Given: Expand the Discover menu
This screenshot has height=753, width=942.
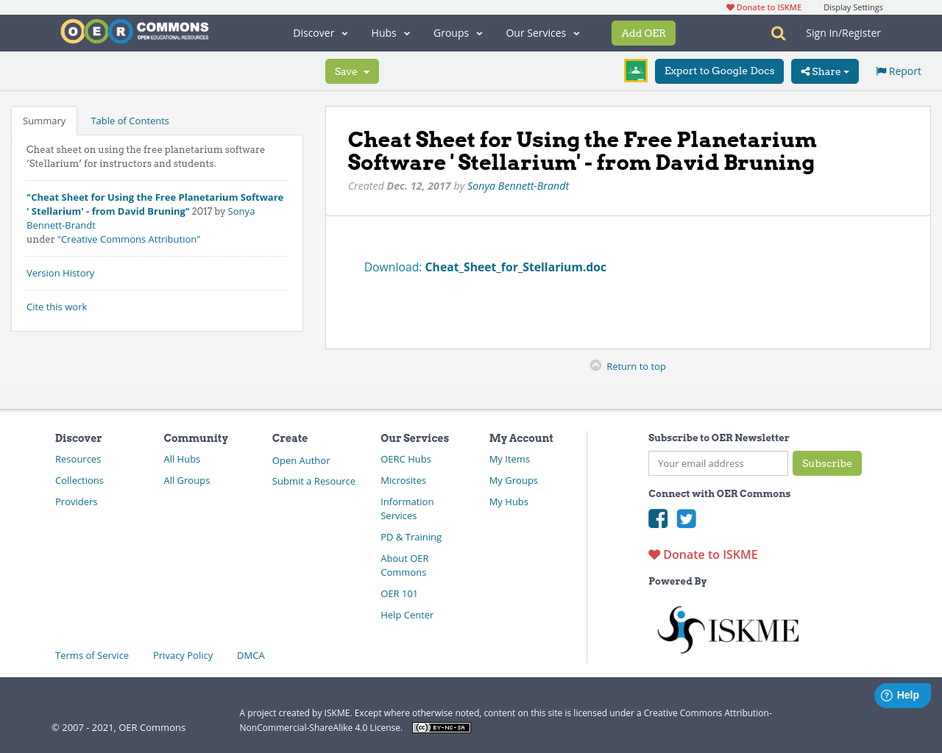Looking at the screenshot, I should 320,33.
